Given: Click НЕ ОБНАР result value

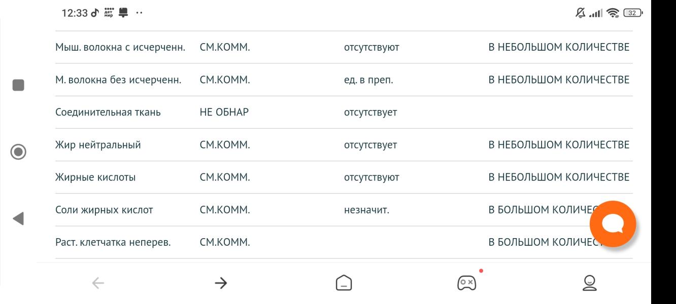Looking at the screenshot, I should [x=224, y=112].
